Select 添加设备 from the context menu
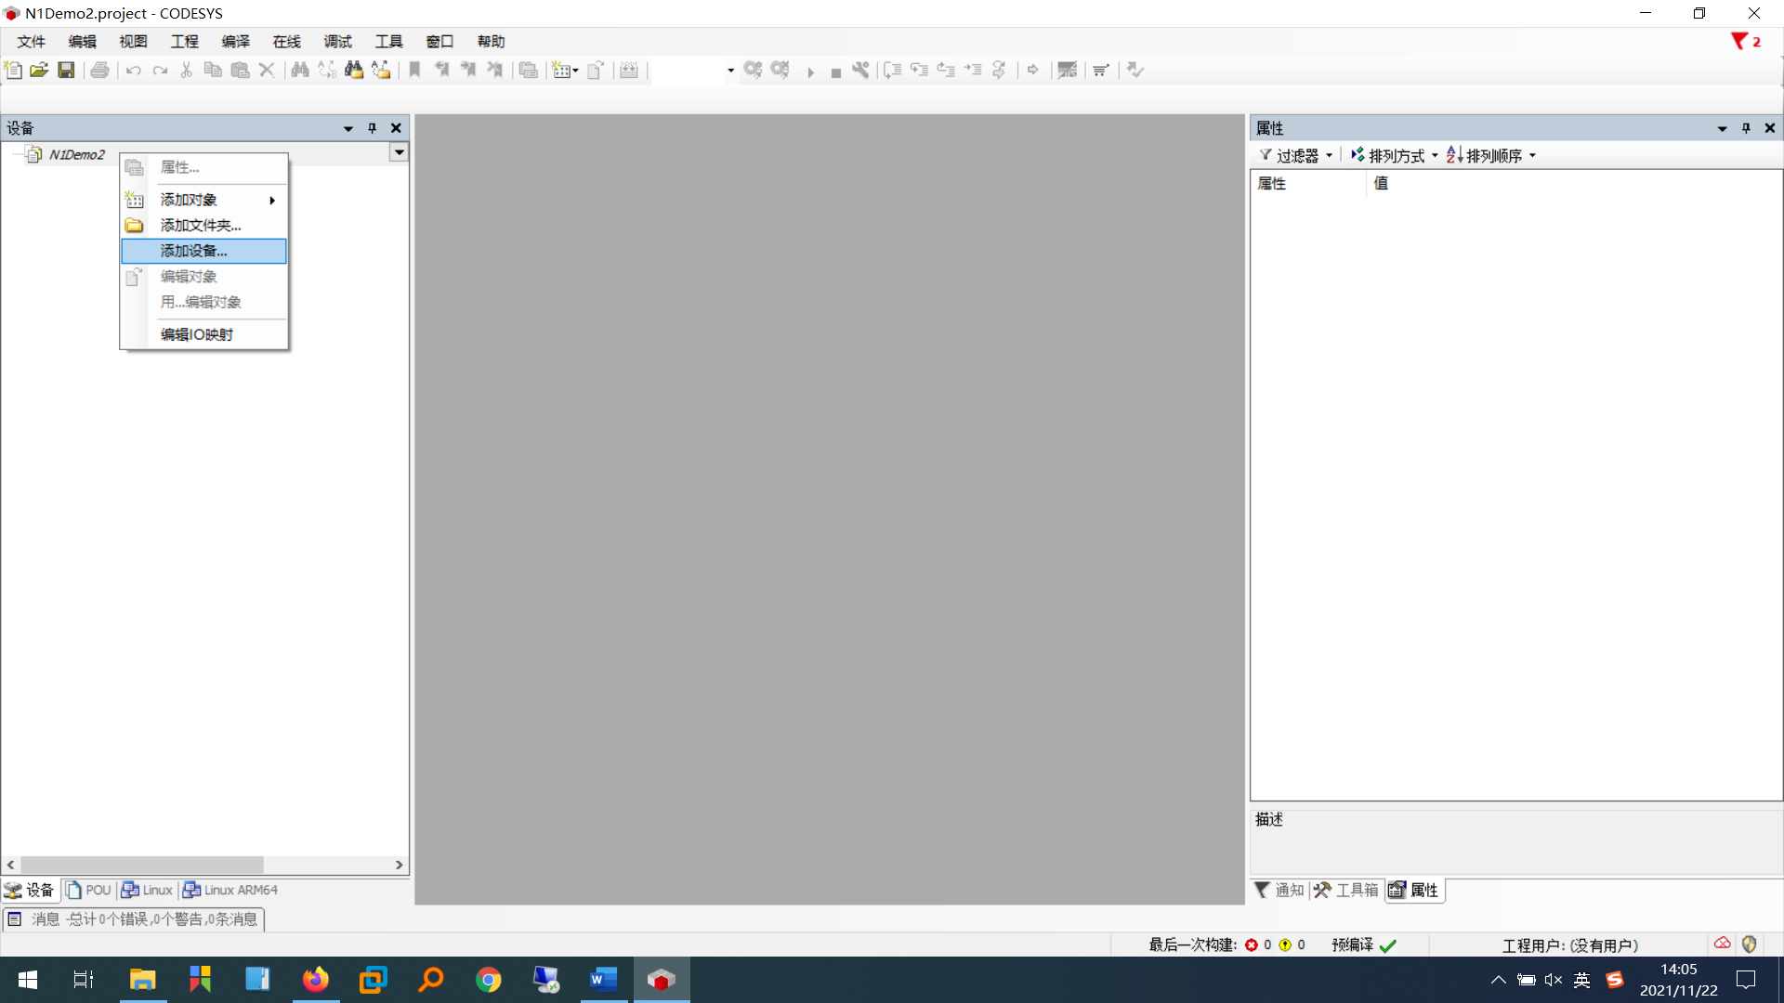Screen dimensions: 1784x1003 [x=192, y=251]
